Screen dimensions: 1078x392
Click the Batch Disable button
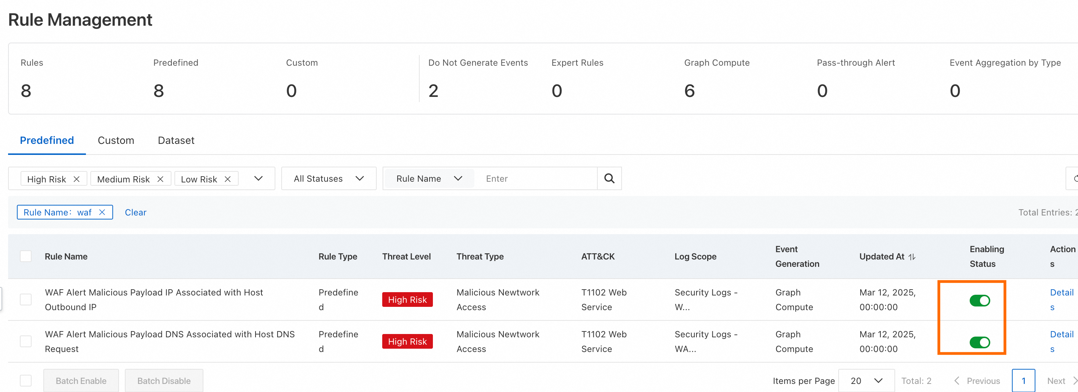click(x=164, y=381)
